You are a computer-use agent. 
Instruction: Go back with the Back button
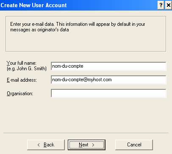click(46, 145)
